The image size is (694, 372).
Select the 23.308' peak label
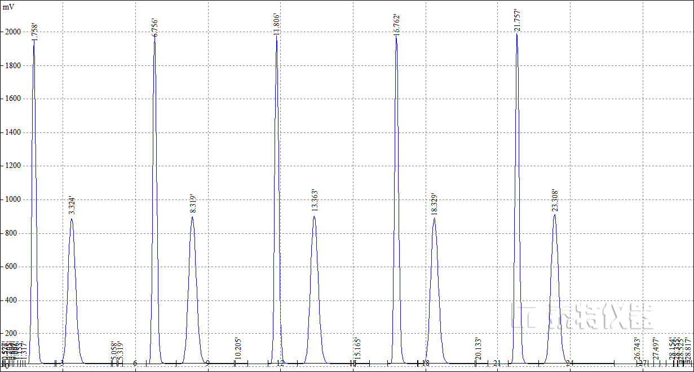tap(555, 200)
